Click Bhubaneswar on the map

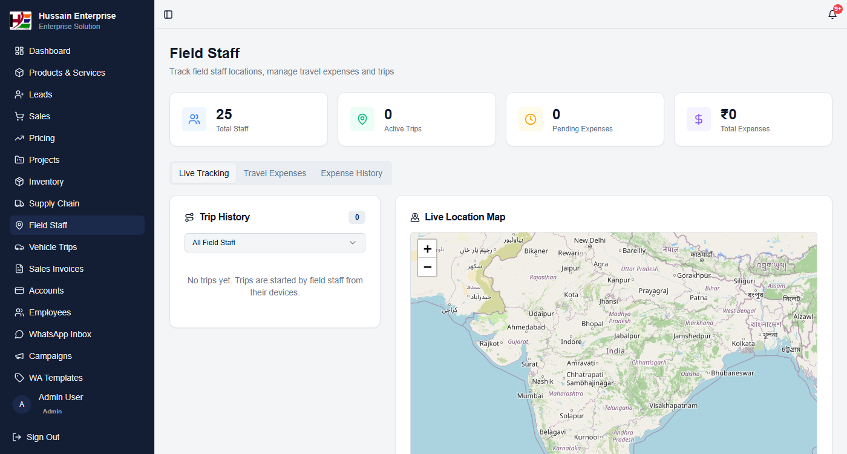coord(733,373)
